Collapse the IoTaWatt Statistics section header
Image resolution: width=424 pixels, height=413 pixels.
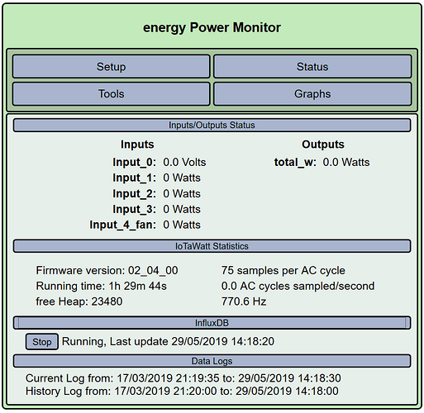pyautogui.click(x=212, y=246)
